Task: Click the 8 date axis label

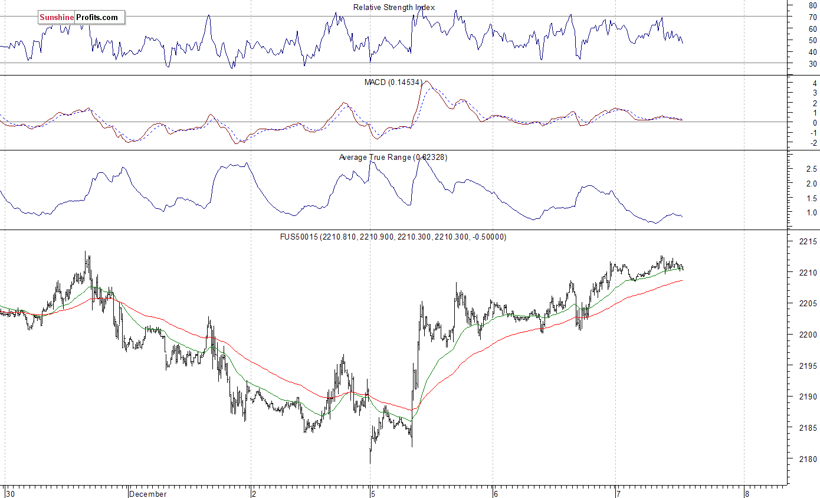Action: tap(747, 494)
